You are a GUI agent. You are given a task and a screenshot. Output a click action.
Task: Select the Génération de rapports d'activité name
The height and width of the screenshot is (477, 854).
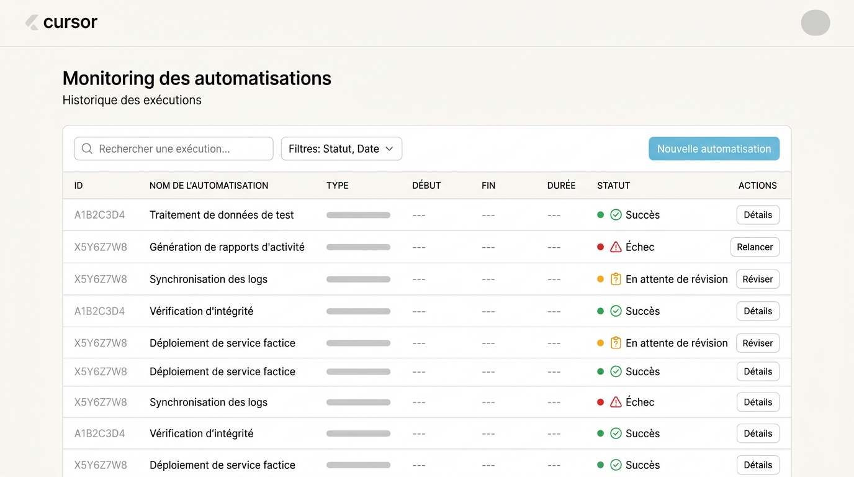pyautogui.click(x=227, y=247)
